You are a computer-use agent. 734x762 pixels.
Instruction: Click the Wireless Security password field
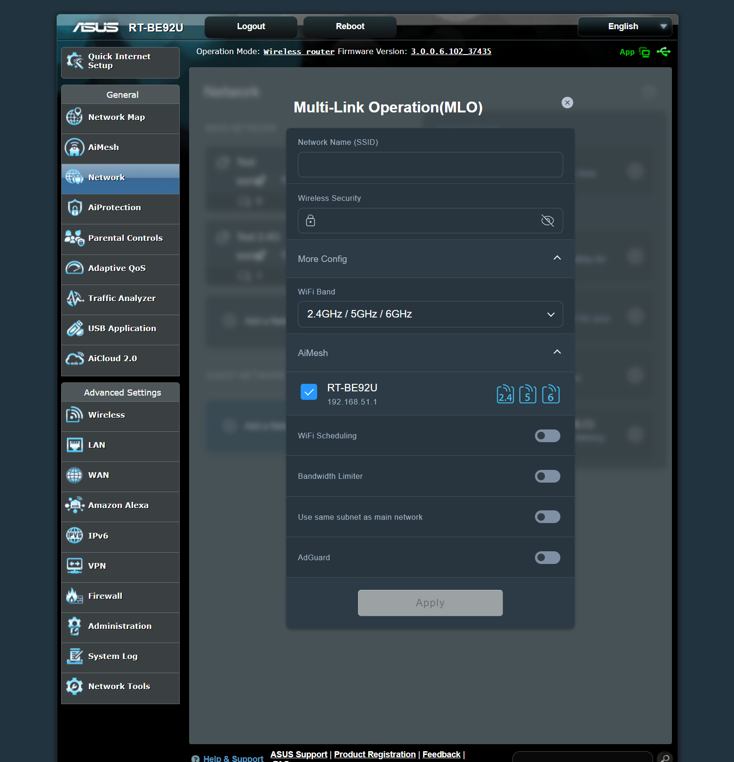click(x=431, y=221)
